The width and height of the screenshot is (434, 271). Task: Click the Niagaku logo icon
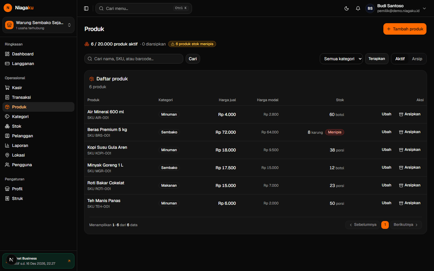[8, 8]
